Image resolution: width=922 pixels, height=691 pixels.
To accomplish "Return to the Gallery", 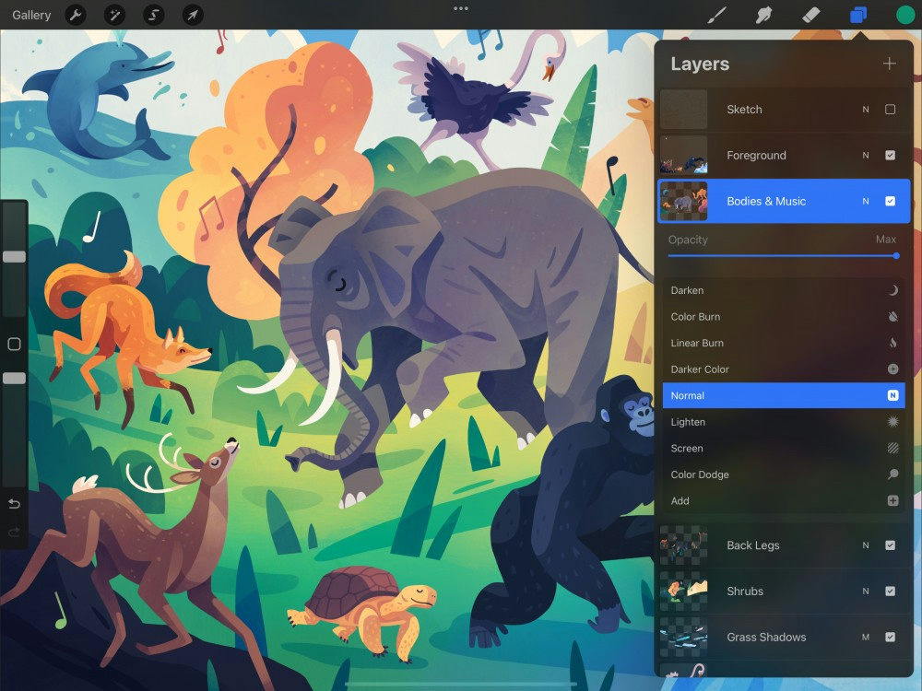I will (31, 15).
